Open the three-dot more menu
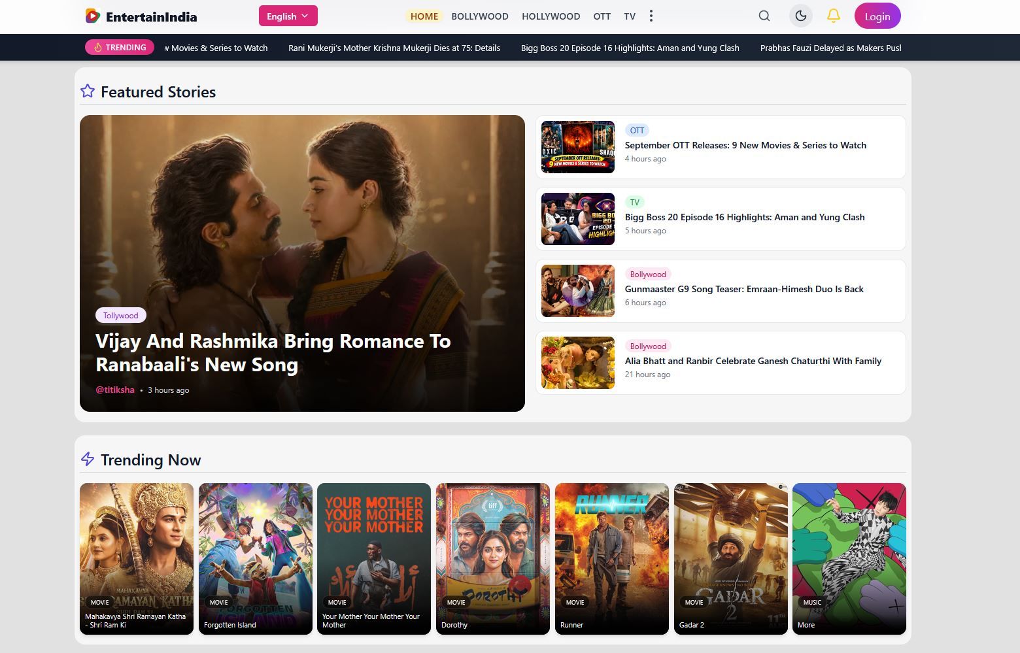The width and height of the screenshot is (1020, 653). (651, 16)
